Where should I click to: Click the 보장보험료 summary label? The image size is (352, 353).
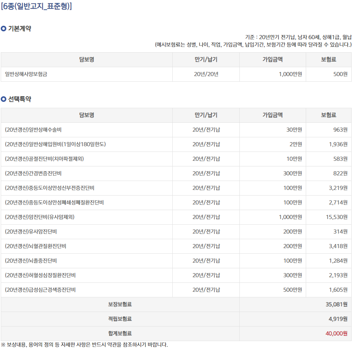[120, 304]
